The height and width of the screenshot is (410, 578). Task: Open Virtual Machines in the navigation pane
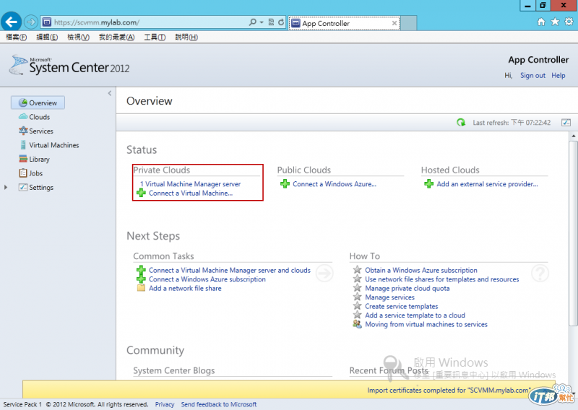click(49, 145)
